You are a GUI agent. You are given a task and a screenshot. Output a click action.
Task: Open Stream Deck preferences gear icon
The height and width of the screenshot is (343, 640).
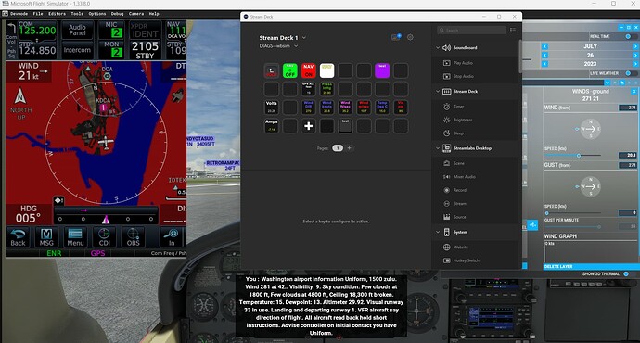click(410, 37)
